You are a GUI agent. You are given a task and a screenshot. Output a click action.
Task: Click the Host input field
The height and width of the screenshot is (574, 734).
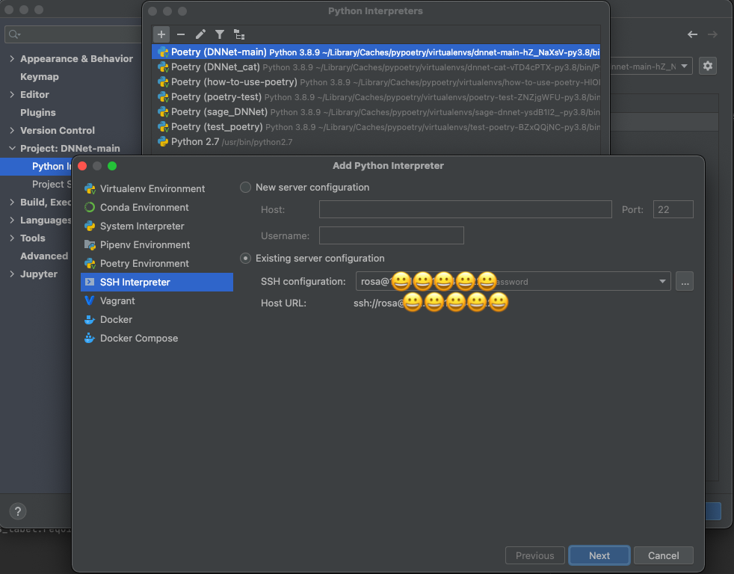pos(466,209)
